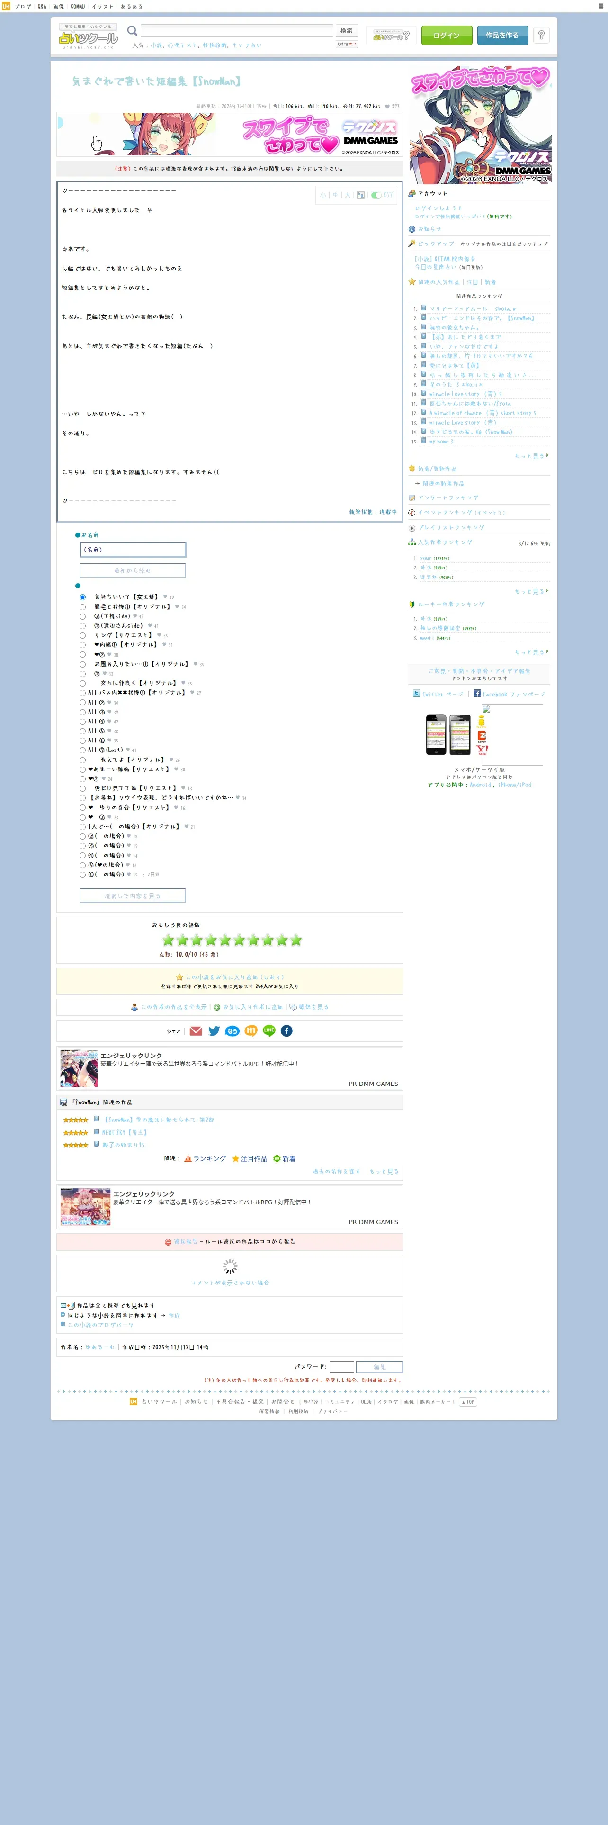The height and width of the screenshot is (1825, 608).
Task: Click the 最初から読む button
Action: [133, 570]
